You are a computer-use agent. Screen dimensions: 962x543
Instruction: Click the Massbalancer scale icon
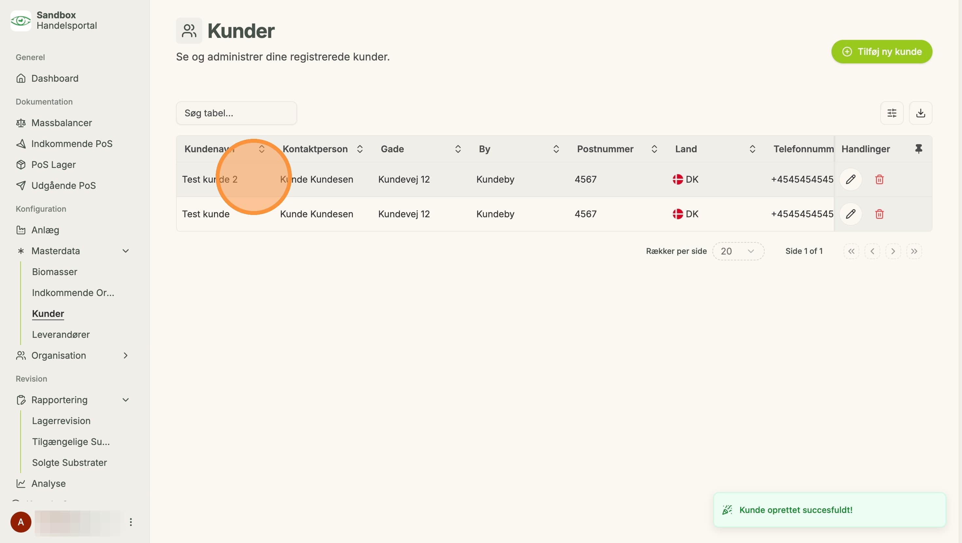21,123
